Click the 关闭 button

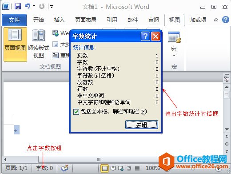[142, 125]
